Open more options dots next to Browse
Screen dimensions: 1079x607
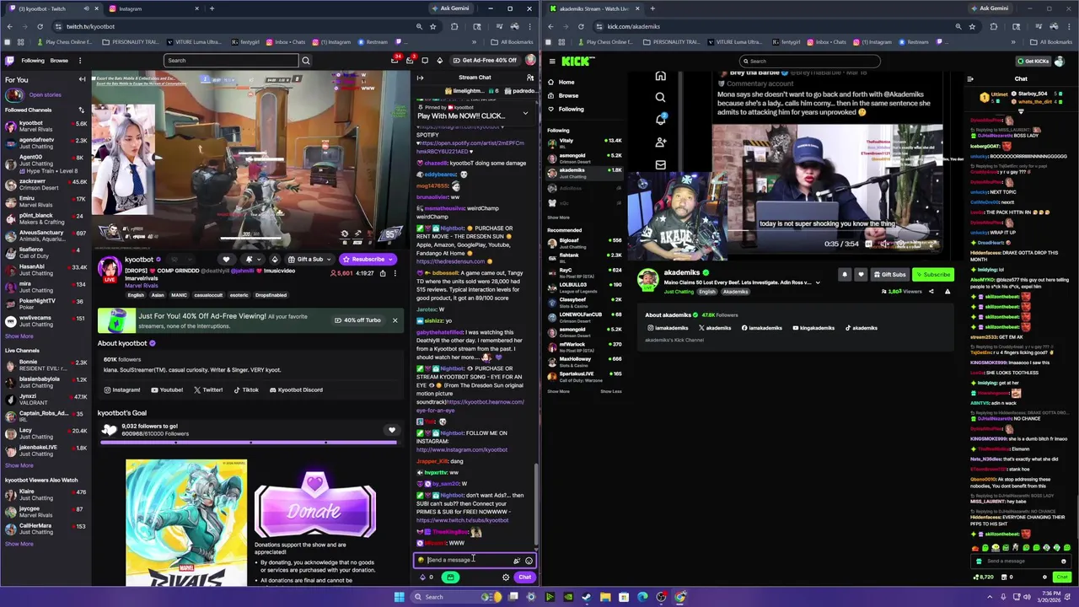click(80, 61)
